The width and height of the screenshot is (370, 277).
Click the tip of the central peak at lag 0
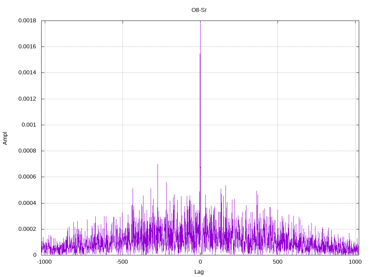200,24
